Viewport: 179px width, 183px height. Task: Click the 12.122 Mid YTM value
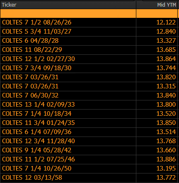click(166, 22)
